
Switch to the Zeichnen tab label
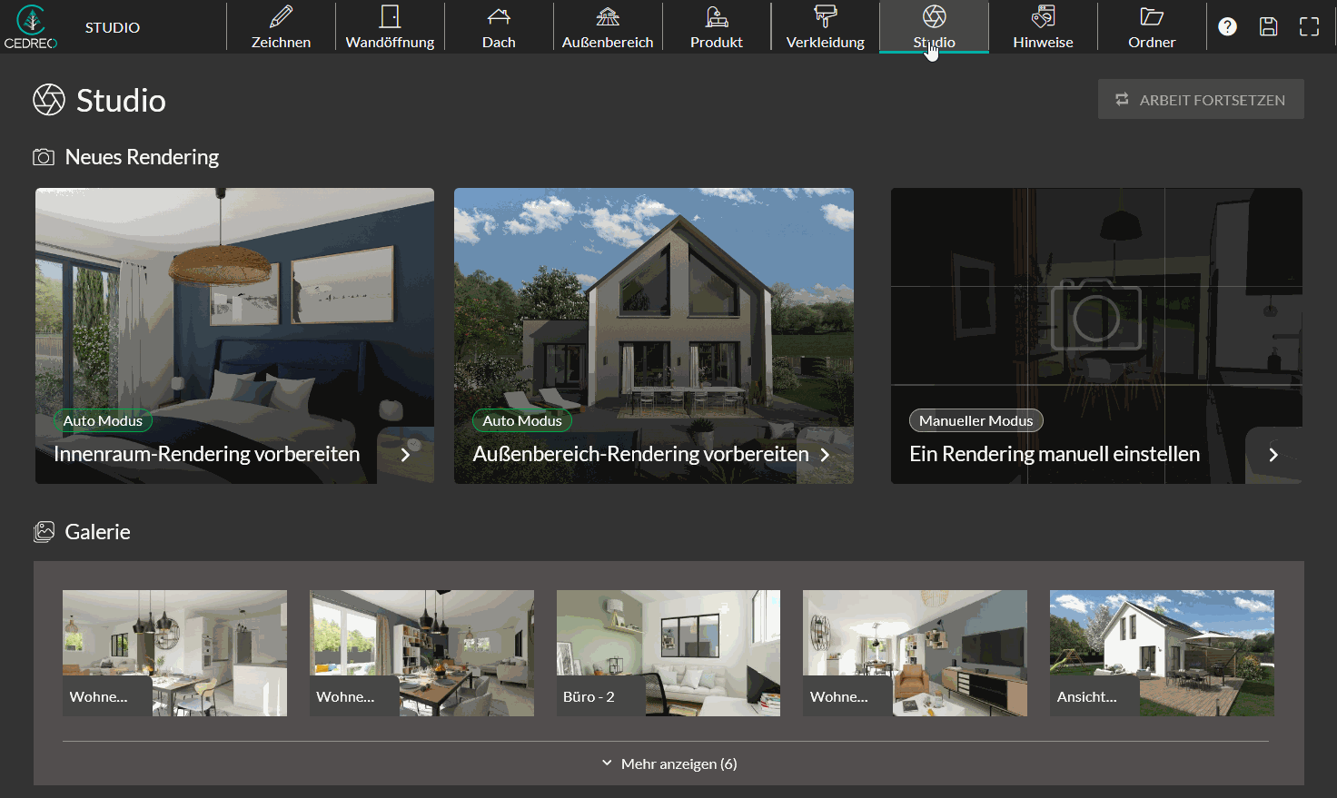tap(282, 42)
